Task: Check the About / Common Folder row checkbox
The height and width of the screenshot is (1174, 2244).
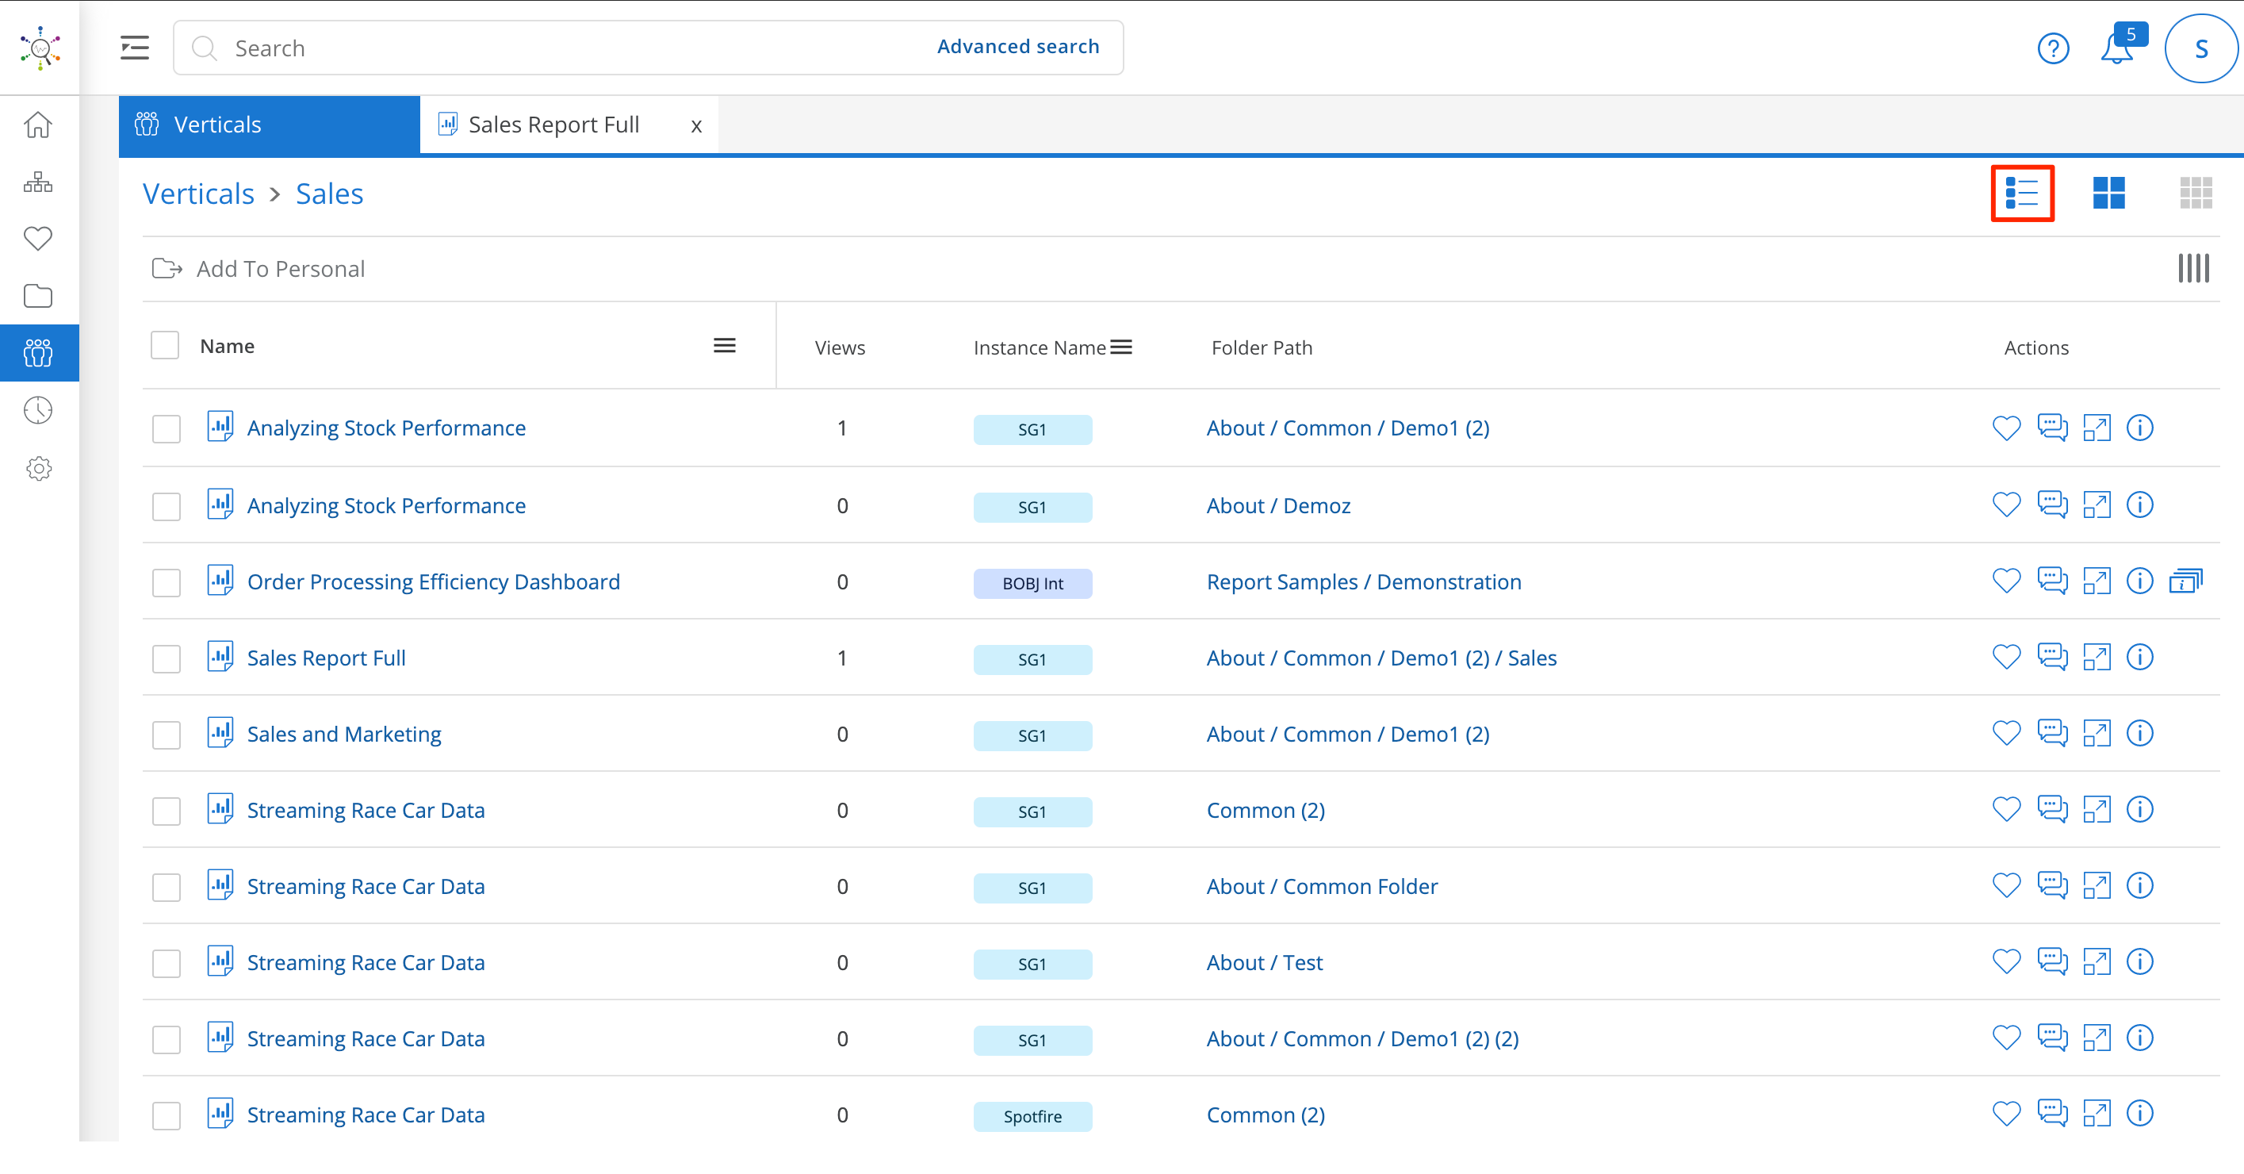Action: (166, 888)
